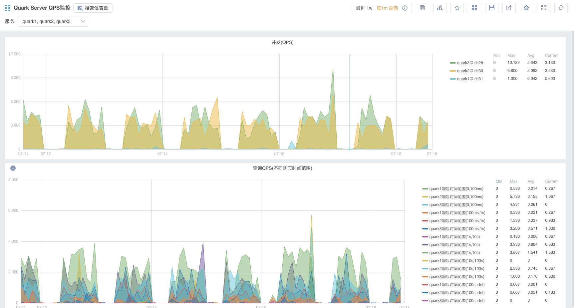Click the add chart panel icon
The image size is (574, 308).
(x=440, y=8)
